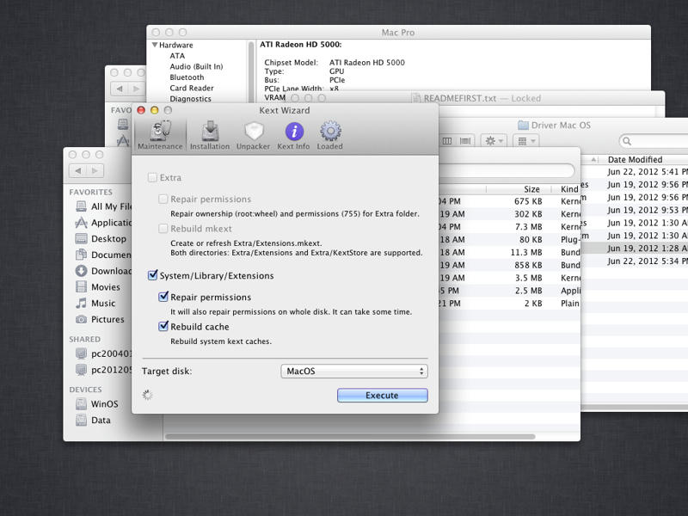Open the WinOS device in sidebar

tap(97, 403)
